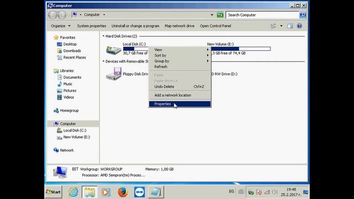Choose Add a network location
Screen dimensions: 354x199
(x=179, y=95)
